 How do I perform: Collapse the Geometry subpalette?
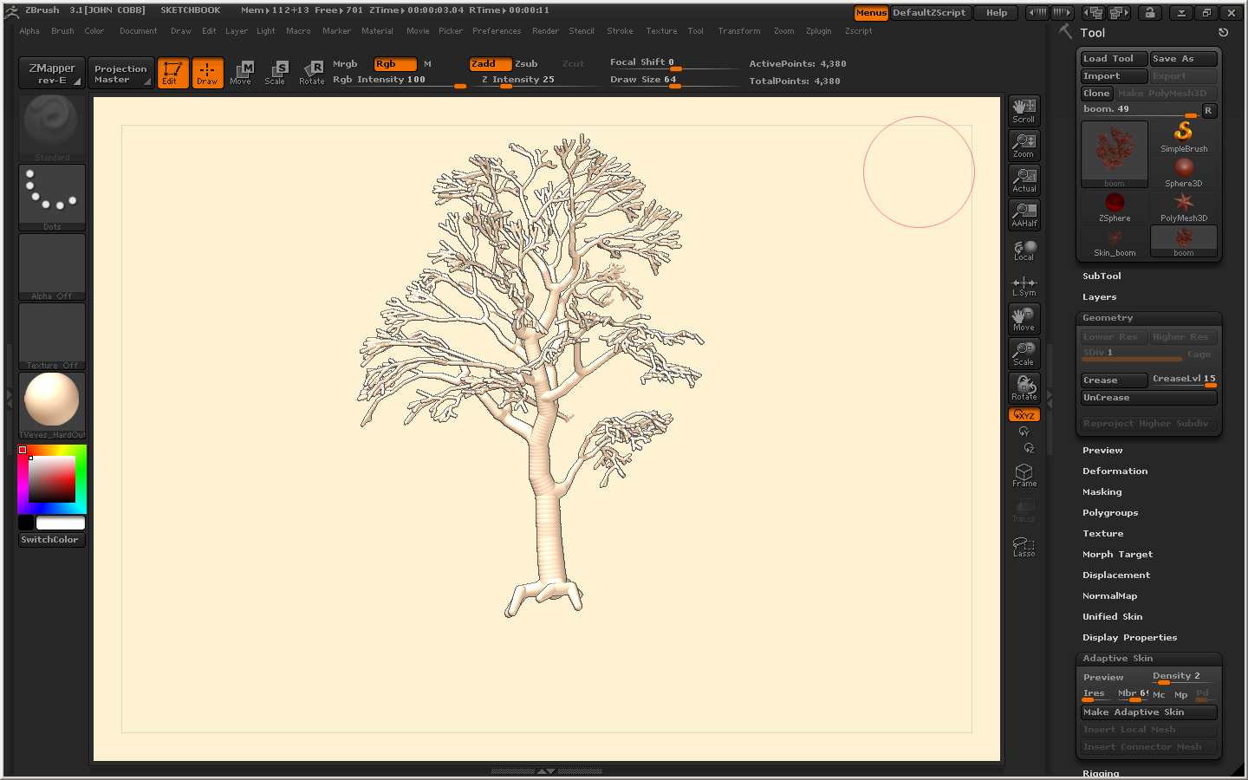[x=1108, y=318]
